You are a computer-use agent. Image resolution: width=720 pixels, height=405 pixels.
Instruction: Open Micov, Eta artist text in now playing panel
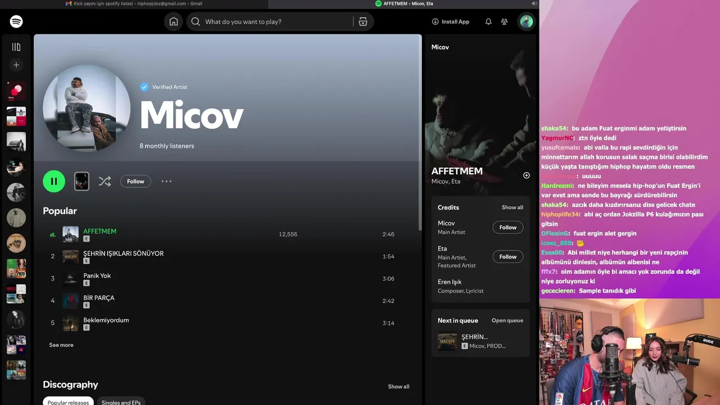(445, 181)
